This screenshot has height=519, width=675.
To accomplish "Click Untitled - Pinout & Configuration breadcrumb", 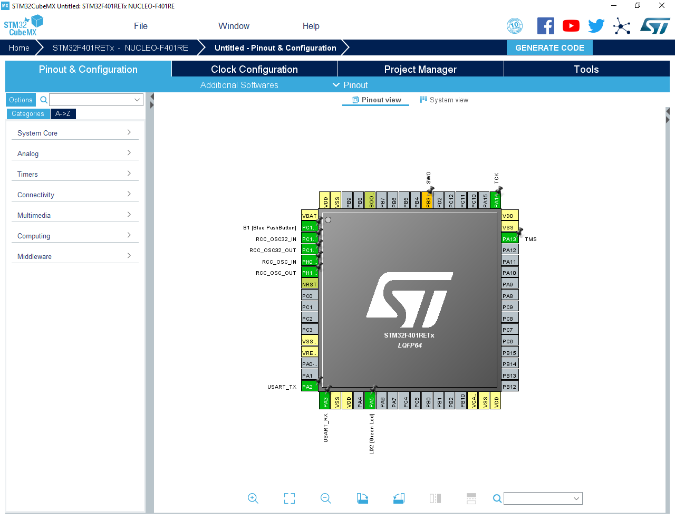I will click(275, 47).
